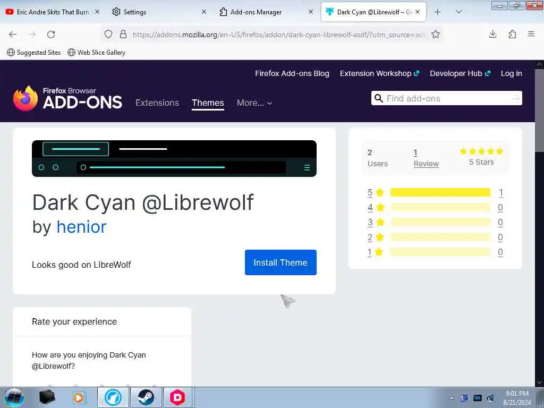Image resolution: width=544 pixels, height=408 pixels.
Task: Open the Suggested Sites bookmark
Action: pyautogui.click(x=34, y=53)
